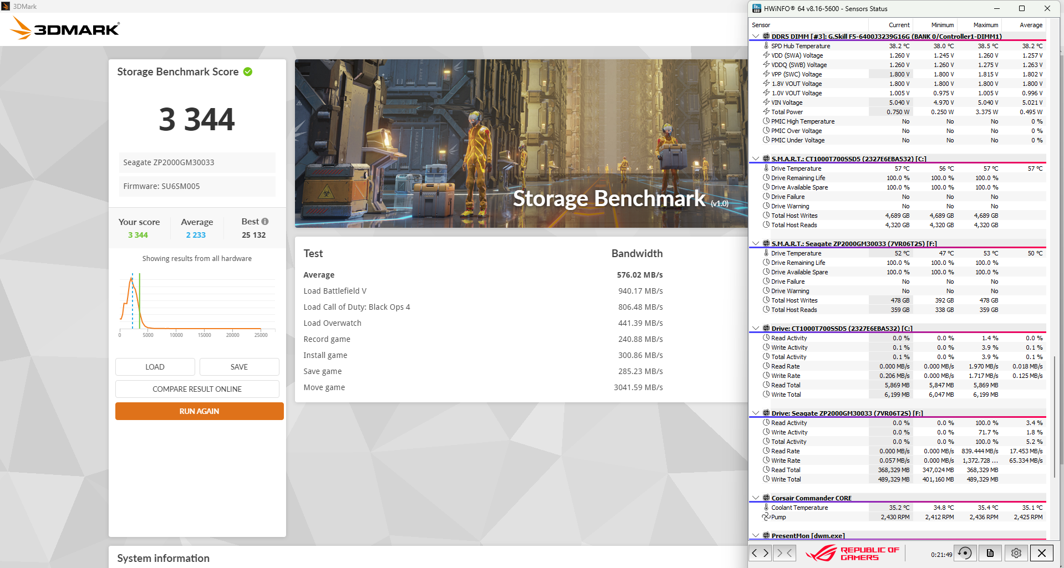Screen dimensions: 1064x568
Task: Click COMPARE RESULT ONLINE button
Action: point(197,389)
